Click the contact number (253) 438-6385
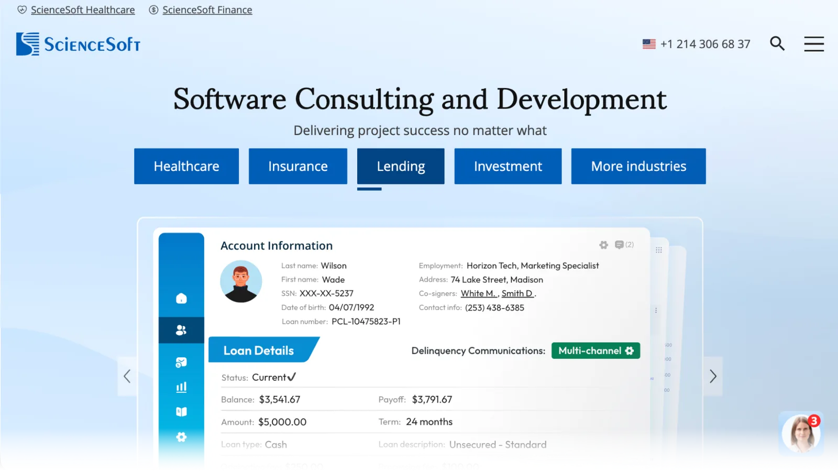 [494, 307]
